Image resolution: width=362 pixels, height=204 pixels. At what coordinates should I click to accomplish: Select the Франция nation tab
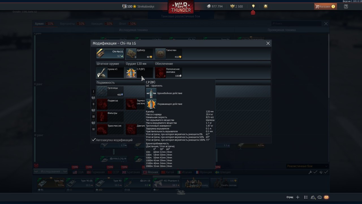point(204,172)
